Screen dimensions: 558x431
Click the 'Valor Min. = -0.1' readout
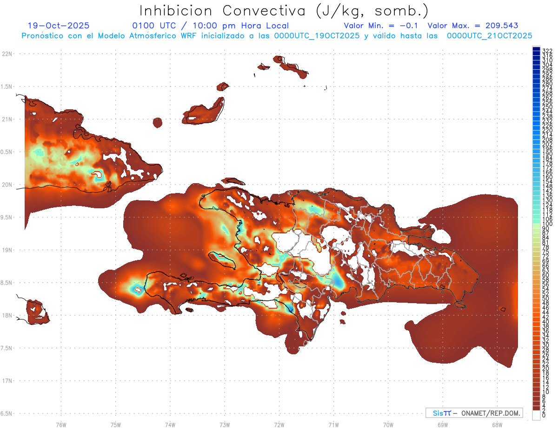pos(381,26)
